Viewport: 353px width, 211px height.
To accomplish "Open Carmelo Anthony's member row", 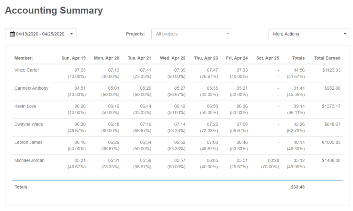I will (31, 88).
